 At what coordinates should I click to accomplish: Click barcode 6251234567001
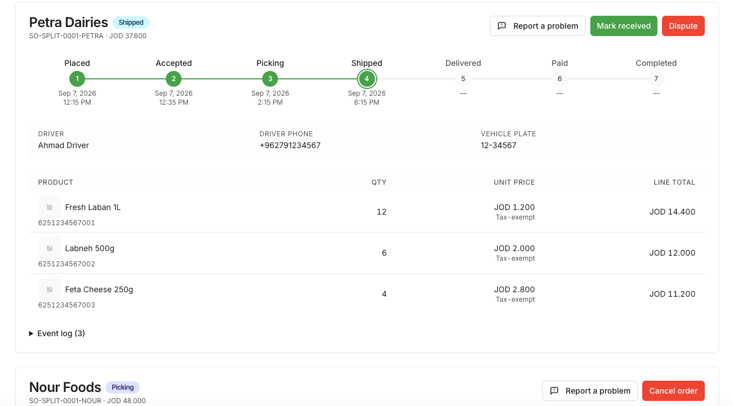coord(67,223)
